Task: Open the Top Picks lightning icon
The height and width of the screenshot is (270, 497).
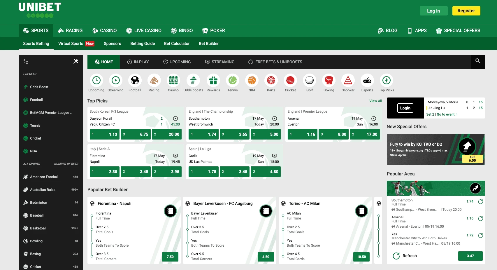Action: pos(387,80)
